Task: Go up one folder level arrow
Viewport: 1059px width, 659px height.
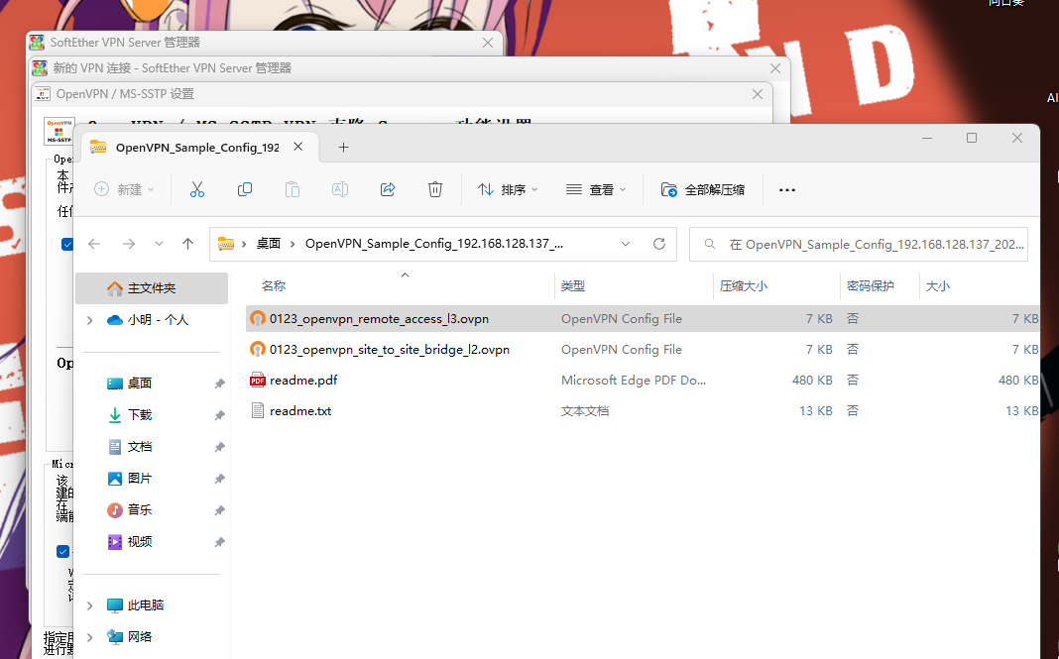Action: click(x=187, y=244)
